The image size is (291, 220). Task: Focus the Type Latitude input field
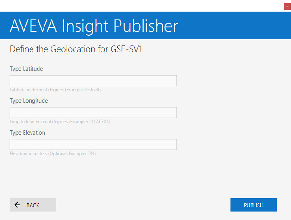tap(93, 81)
